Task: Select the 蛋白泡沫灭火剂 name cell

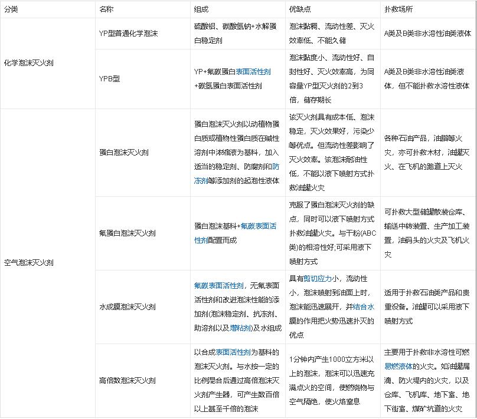Action: pyautogui.click(x=124, y=152)
